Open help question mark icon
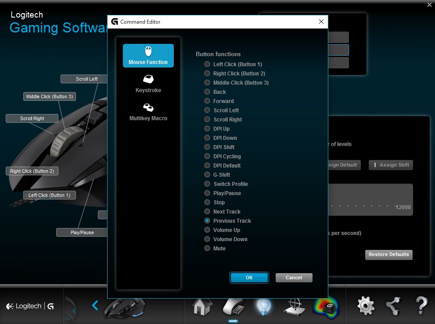Viewport: 435px width, 324px height. coord(421,306)
